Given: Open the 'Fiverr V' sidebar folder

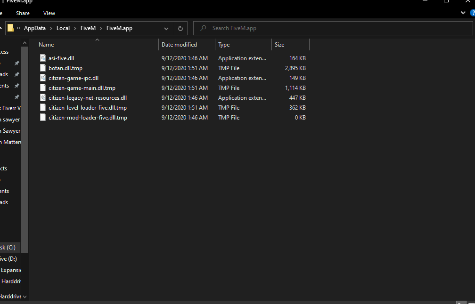Looking at the screenshot, I should 10,108.
